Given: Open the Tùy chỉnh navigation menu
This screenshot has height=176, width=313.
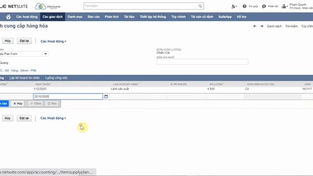Looking at the screenshot, I should point(179,17).
